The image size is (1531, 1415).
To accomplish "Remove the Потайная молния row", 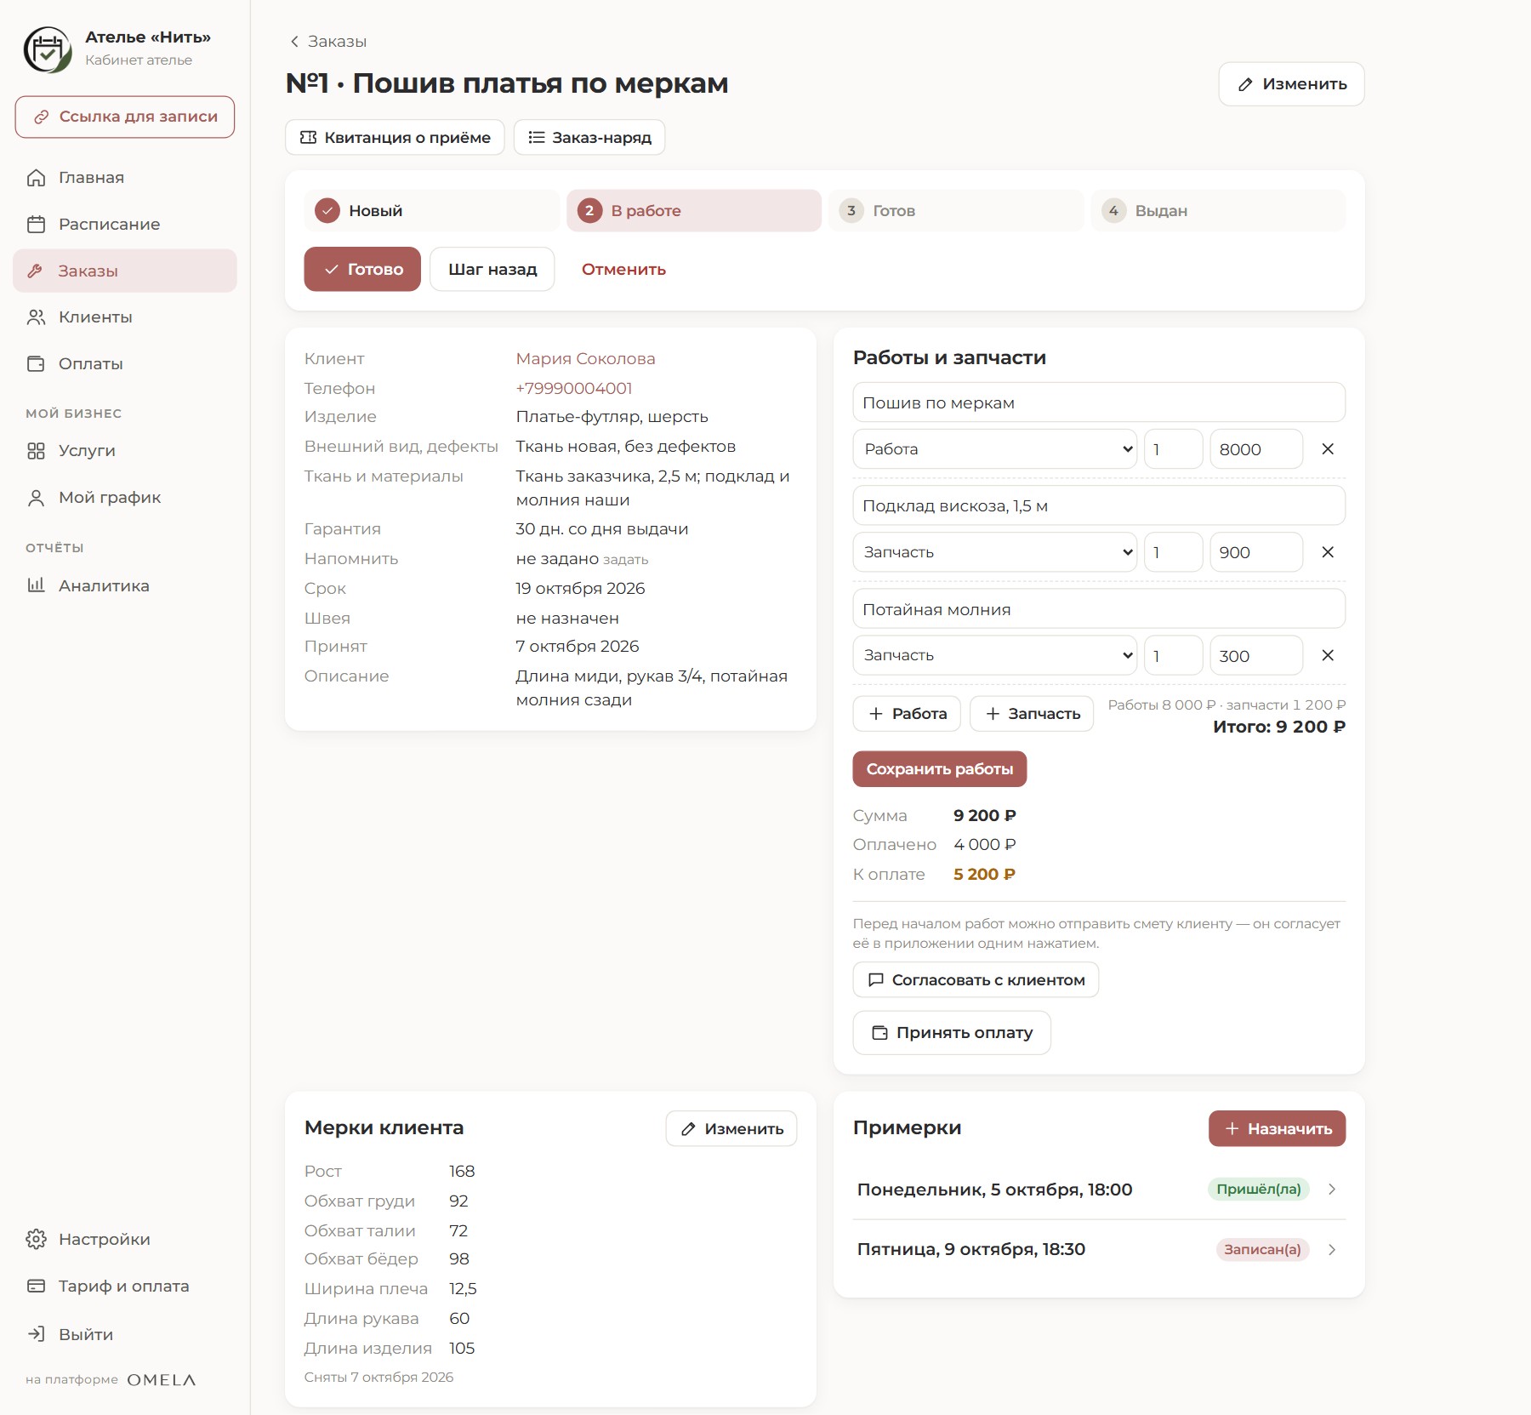I will [x=1328, y=656].
